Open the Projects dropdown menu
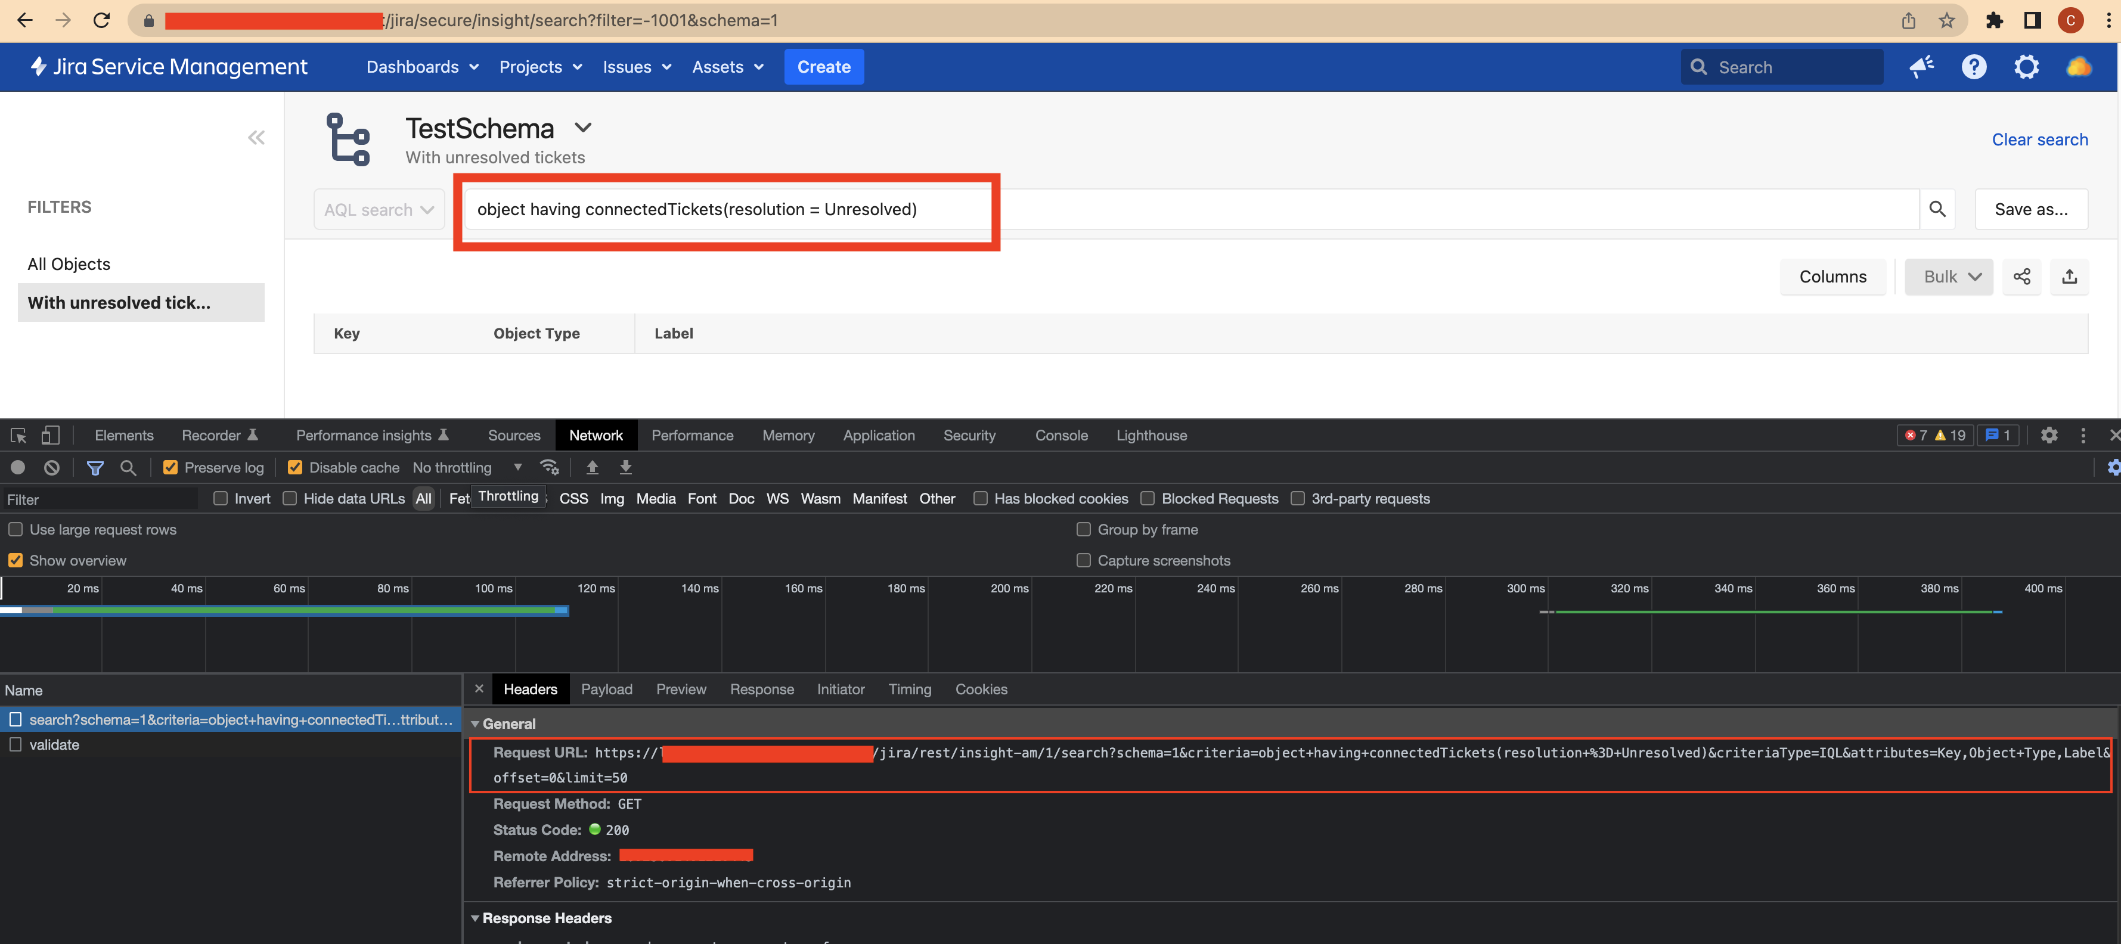This screenshot has height=944, width=2121. tap(540, 67)
